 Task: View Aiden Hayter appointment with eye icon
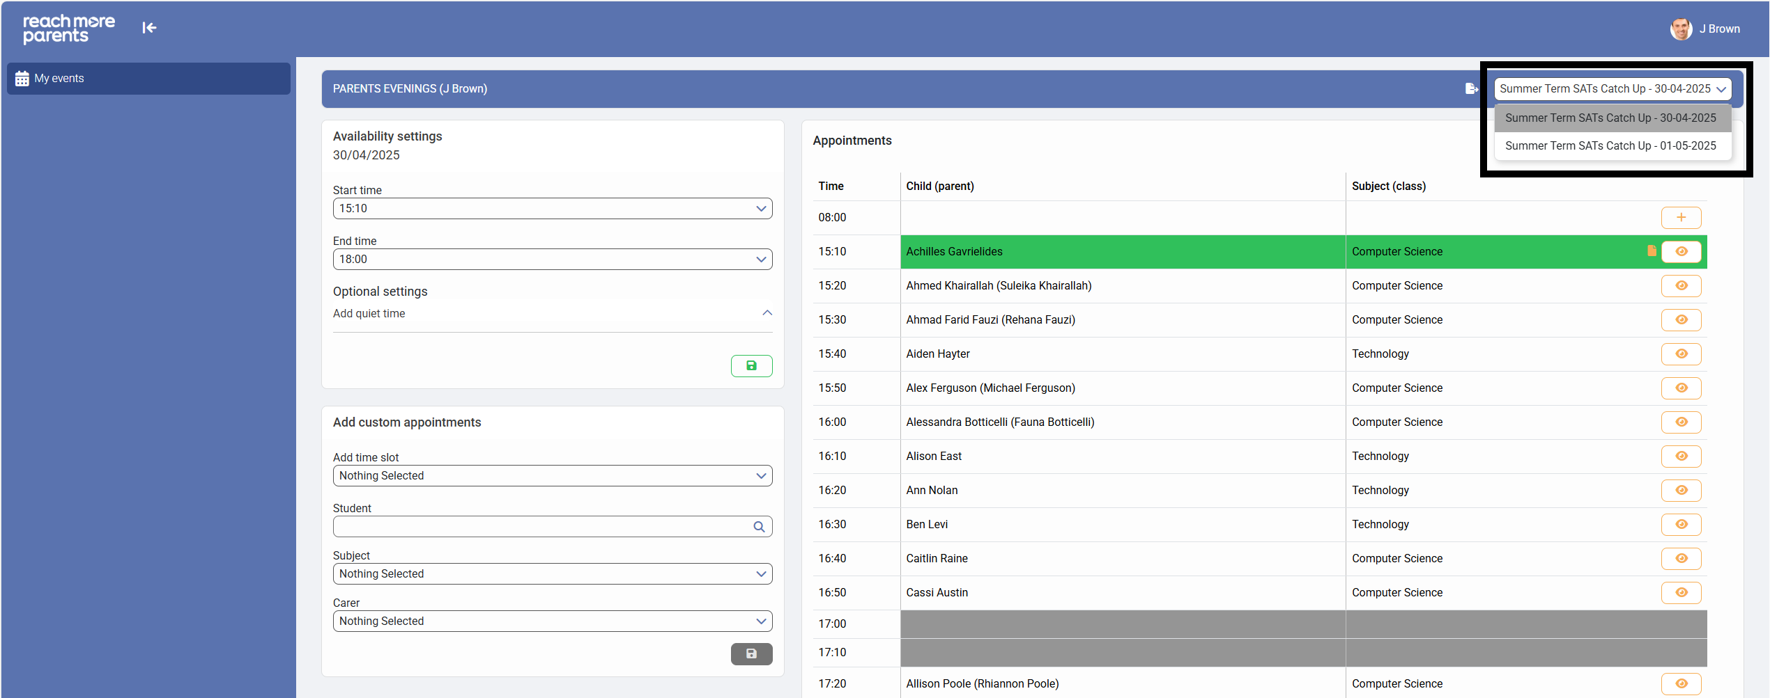[x=1681, y=354]
